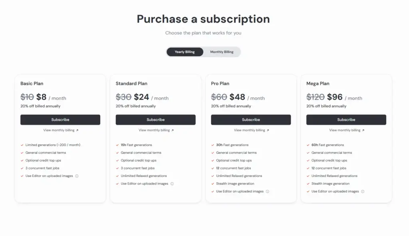Click arrow icon next to Basic Plan monthly billing
This screenshot has width=409, height=236.
77,130
